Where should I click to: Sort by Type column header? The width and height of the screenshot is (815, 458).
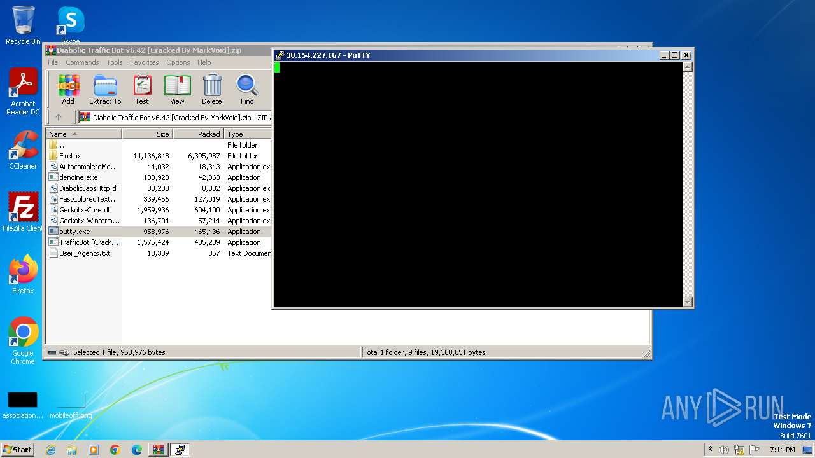(x=248, y=134)
